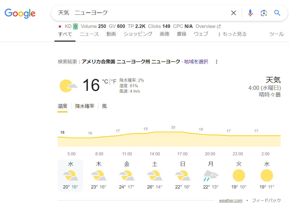Select Tuesday's sunny forecast icon
Image resolution: width=289 pixels, height=204 pixels.
tap(239, 176)
